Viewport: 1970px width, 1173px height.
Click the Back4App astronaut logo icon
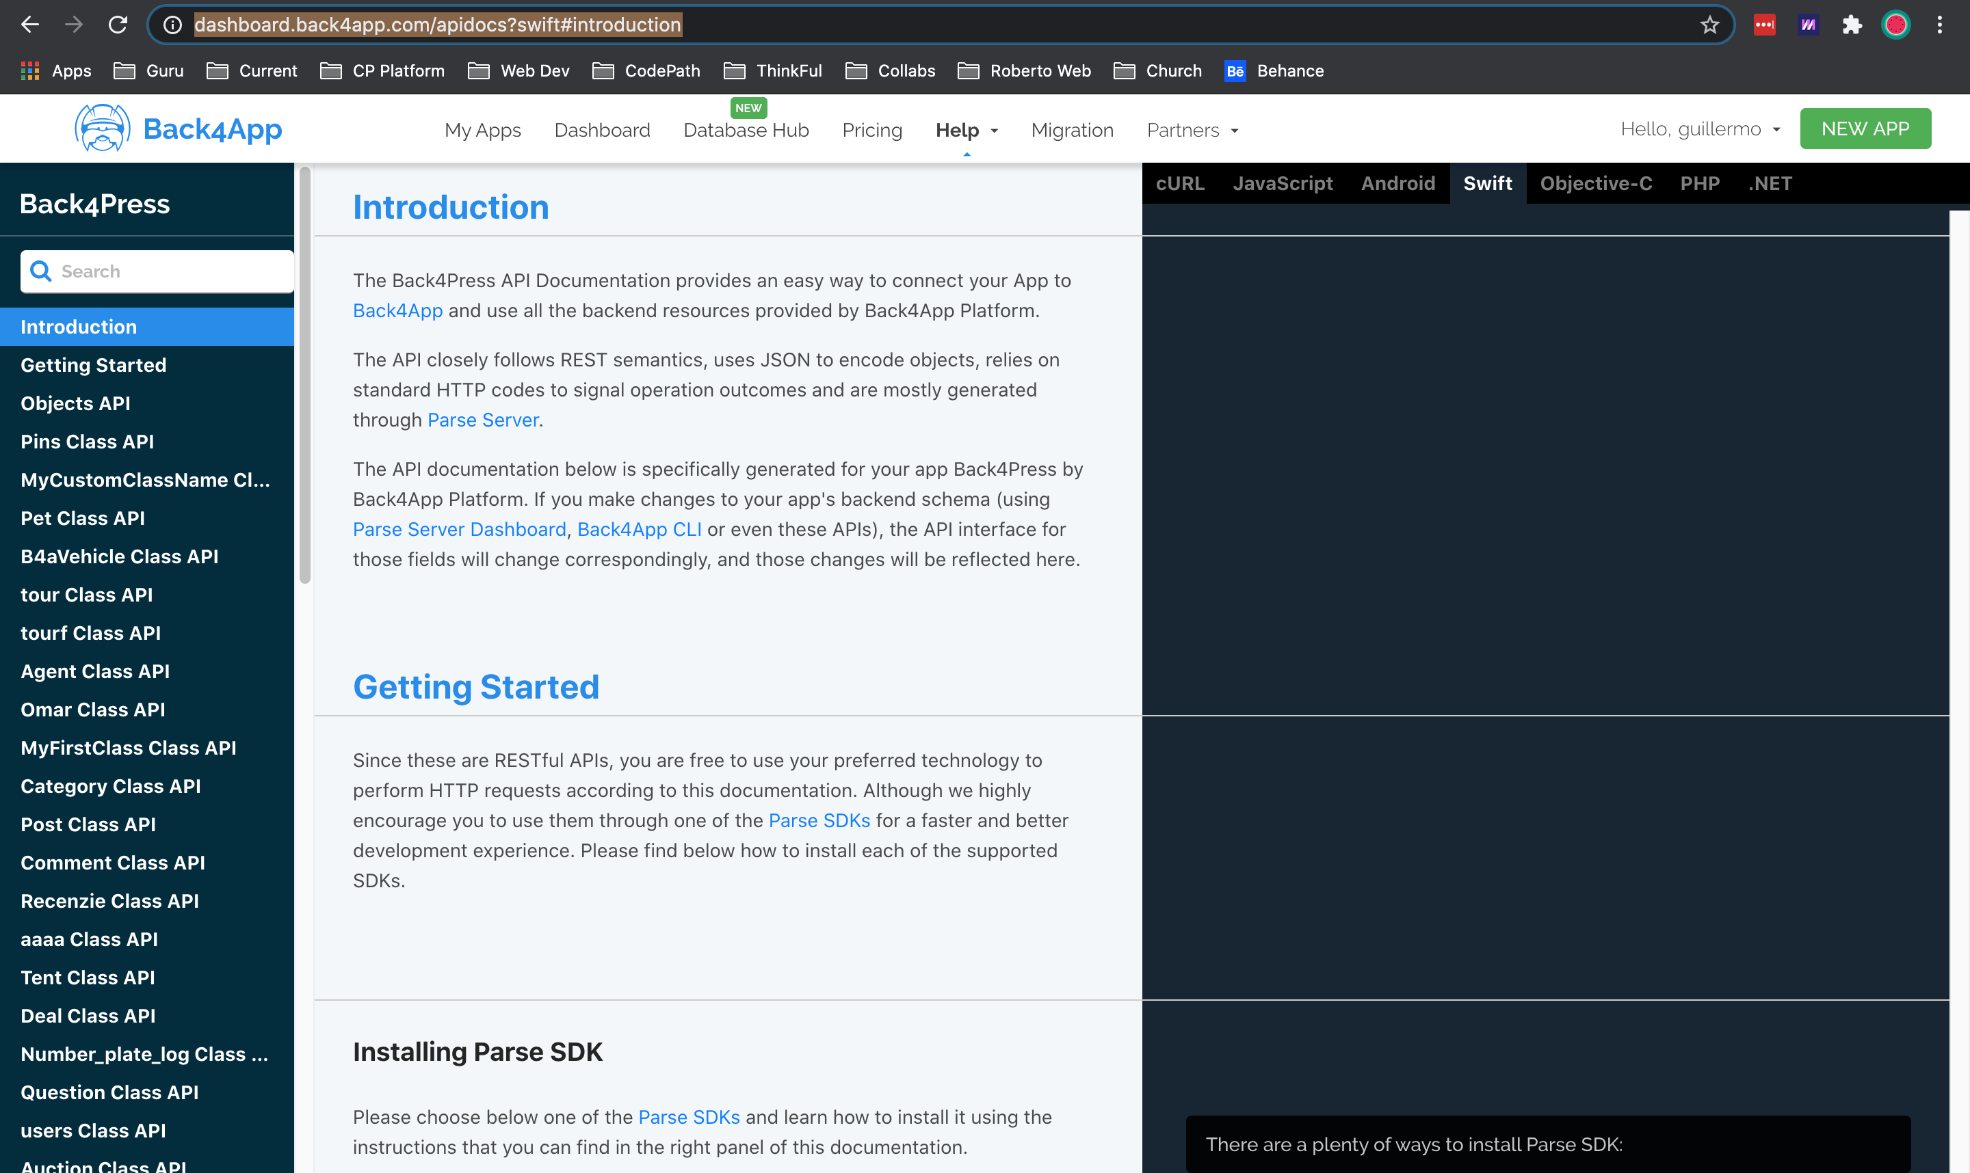pyautogui.click(x=102, y=128)
